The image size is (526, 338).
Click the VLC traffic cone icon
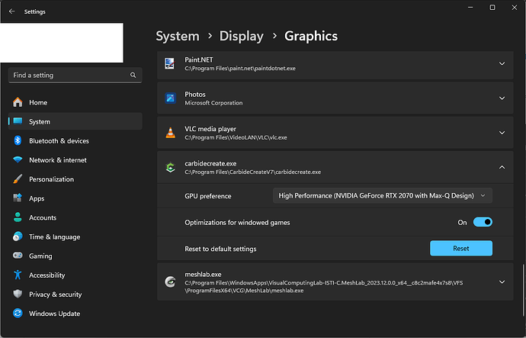pos(171,133)
